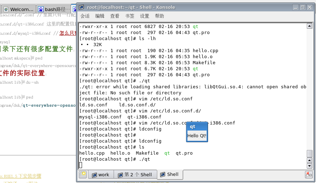
Task: Close the Konsole window
Action: pyautogui.click(x=310, y=7)
